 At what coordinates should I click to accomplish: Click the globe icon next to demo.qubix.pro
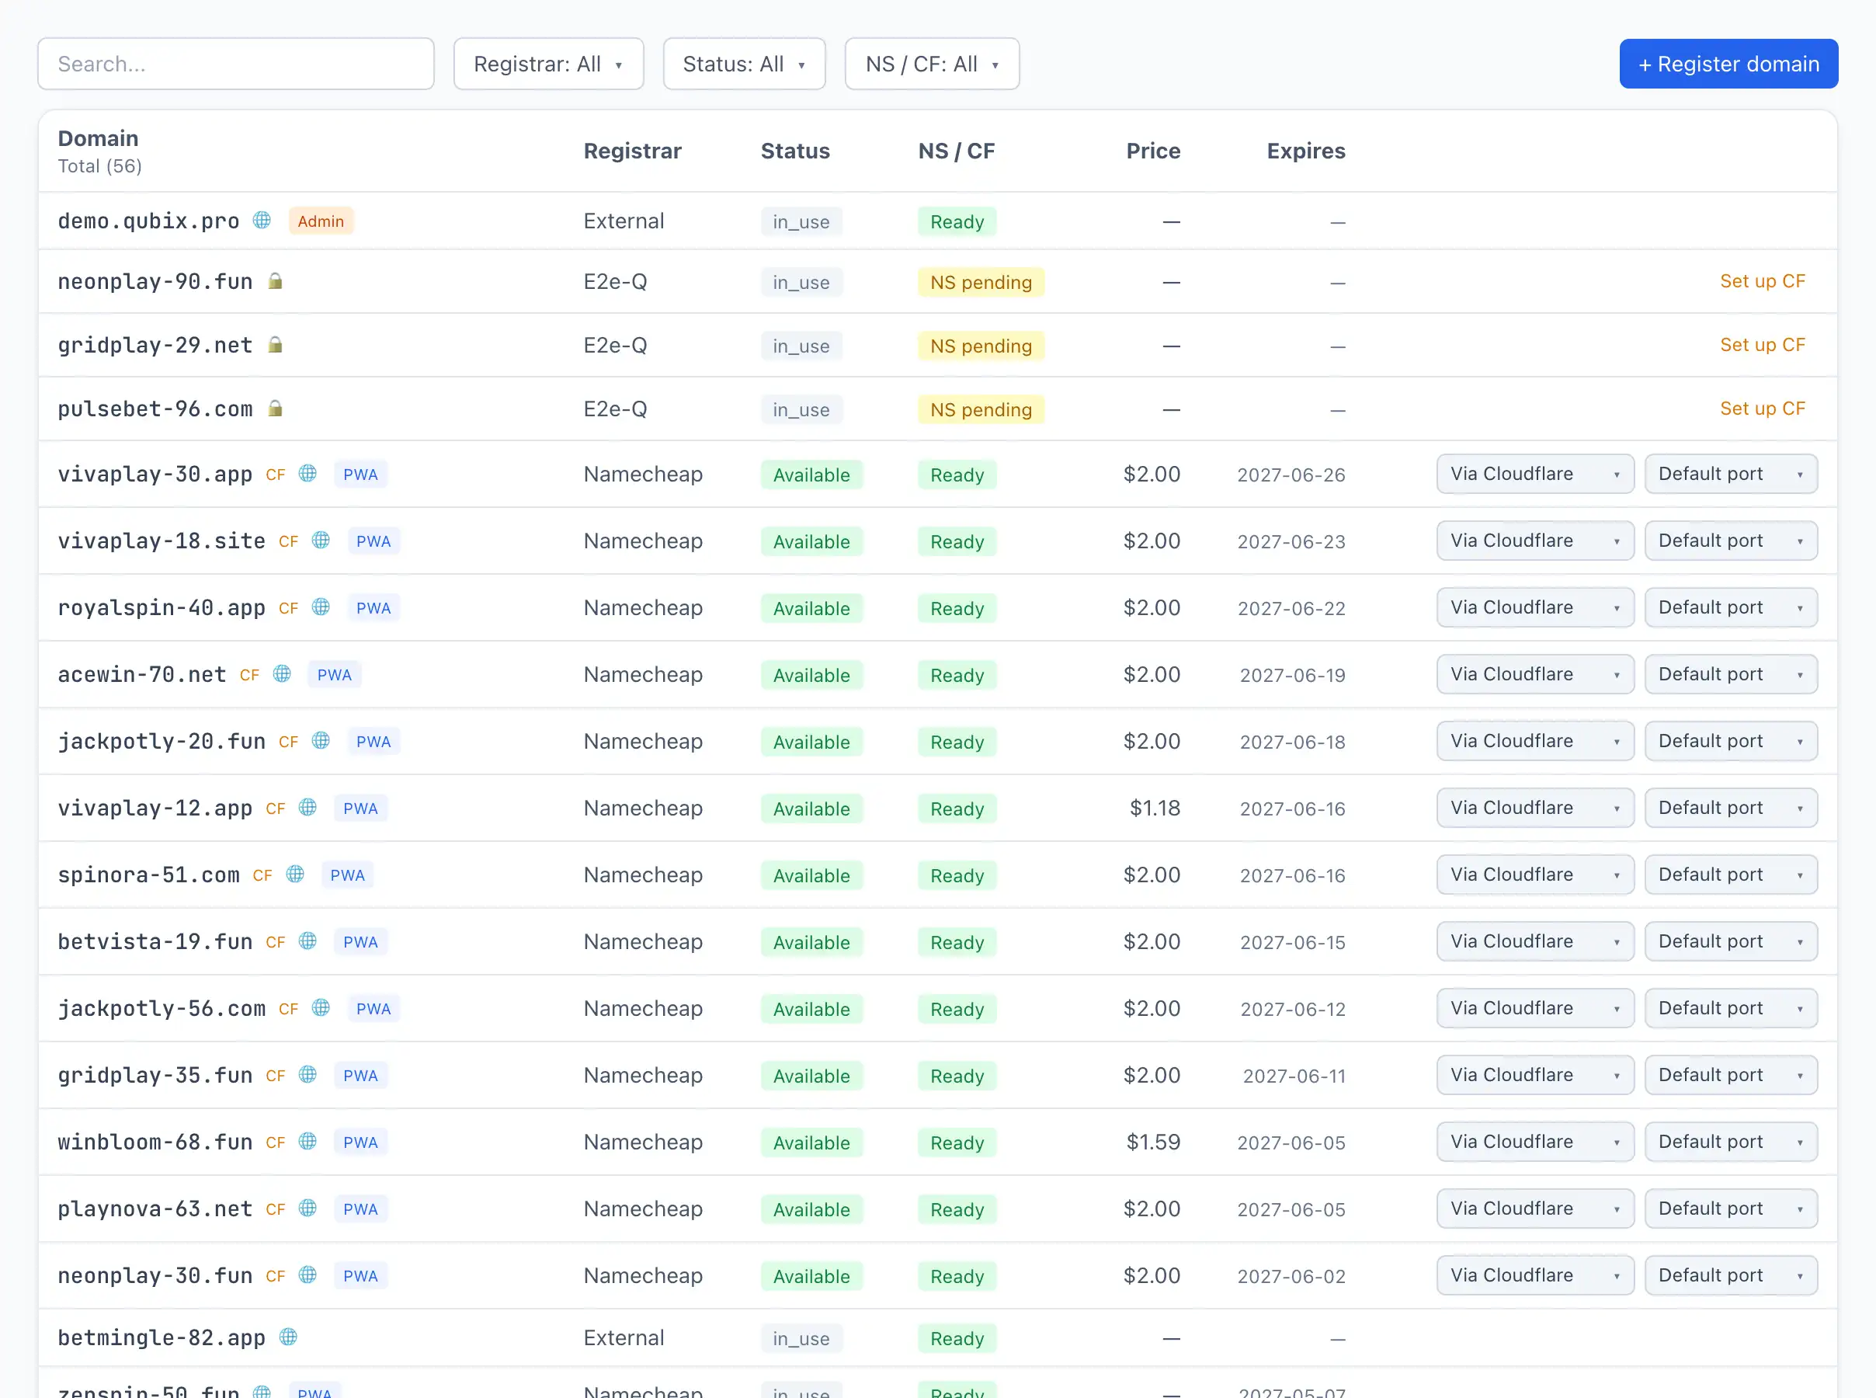[262, 220]
